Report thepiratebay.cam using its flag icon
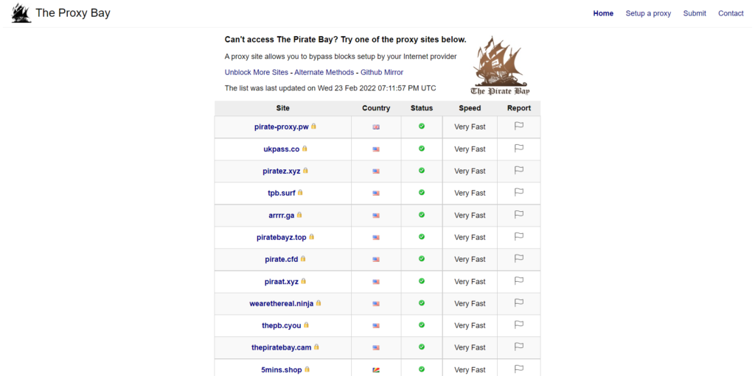The width and height of the screenshot is (755, 376). click(518, 347)
